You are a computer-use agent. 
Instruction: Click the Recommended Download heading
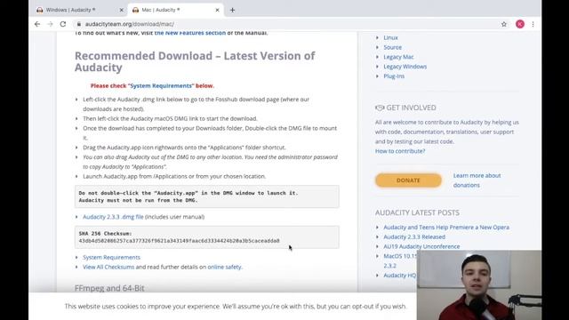pos(195,61)
